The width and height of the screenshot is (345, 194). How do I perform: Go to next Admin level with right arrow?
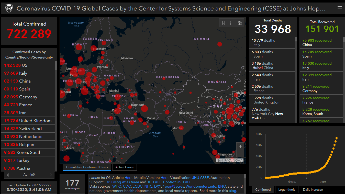pos(51,175)
